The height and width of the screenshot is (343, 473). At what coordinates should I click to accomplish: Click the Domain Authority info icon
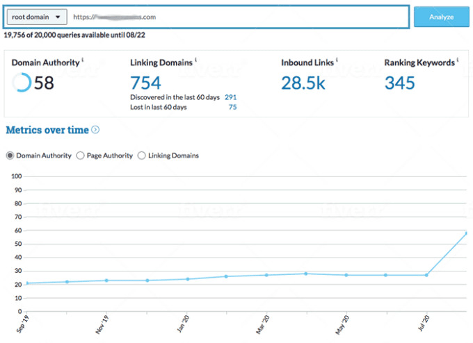coord(83,60)
